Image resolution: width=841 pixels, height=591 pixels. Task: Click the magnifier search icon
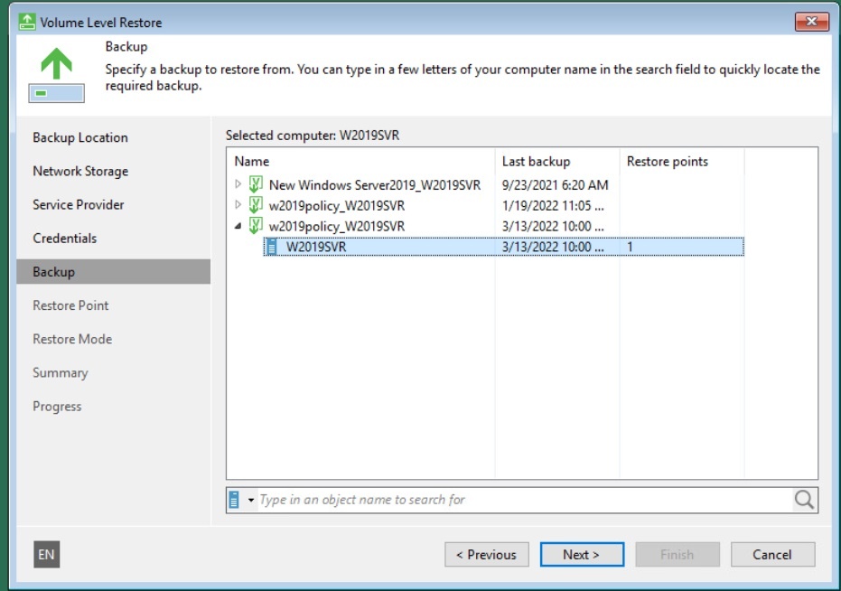(804, 500)
